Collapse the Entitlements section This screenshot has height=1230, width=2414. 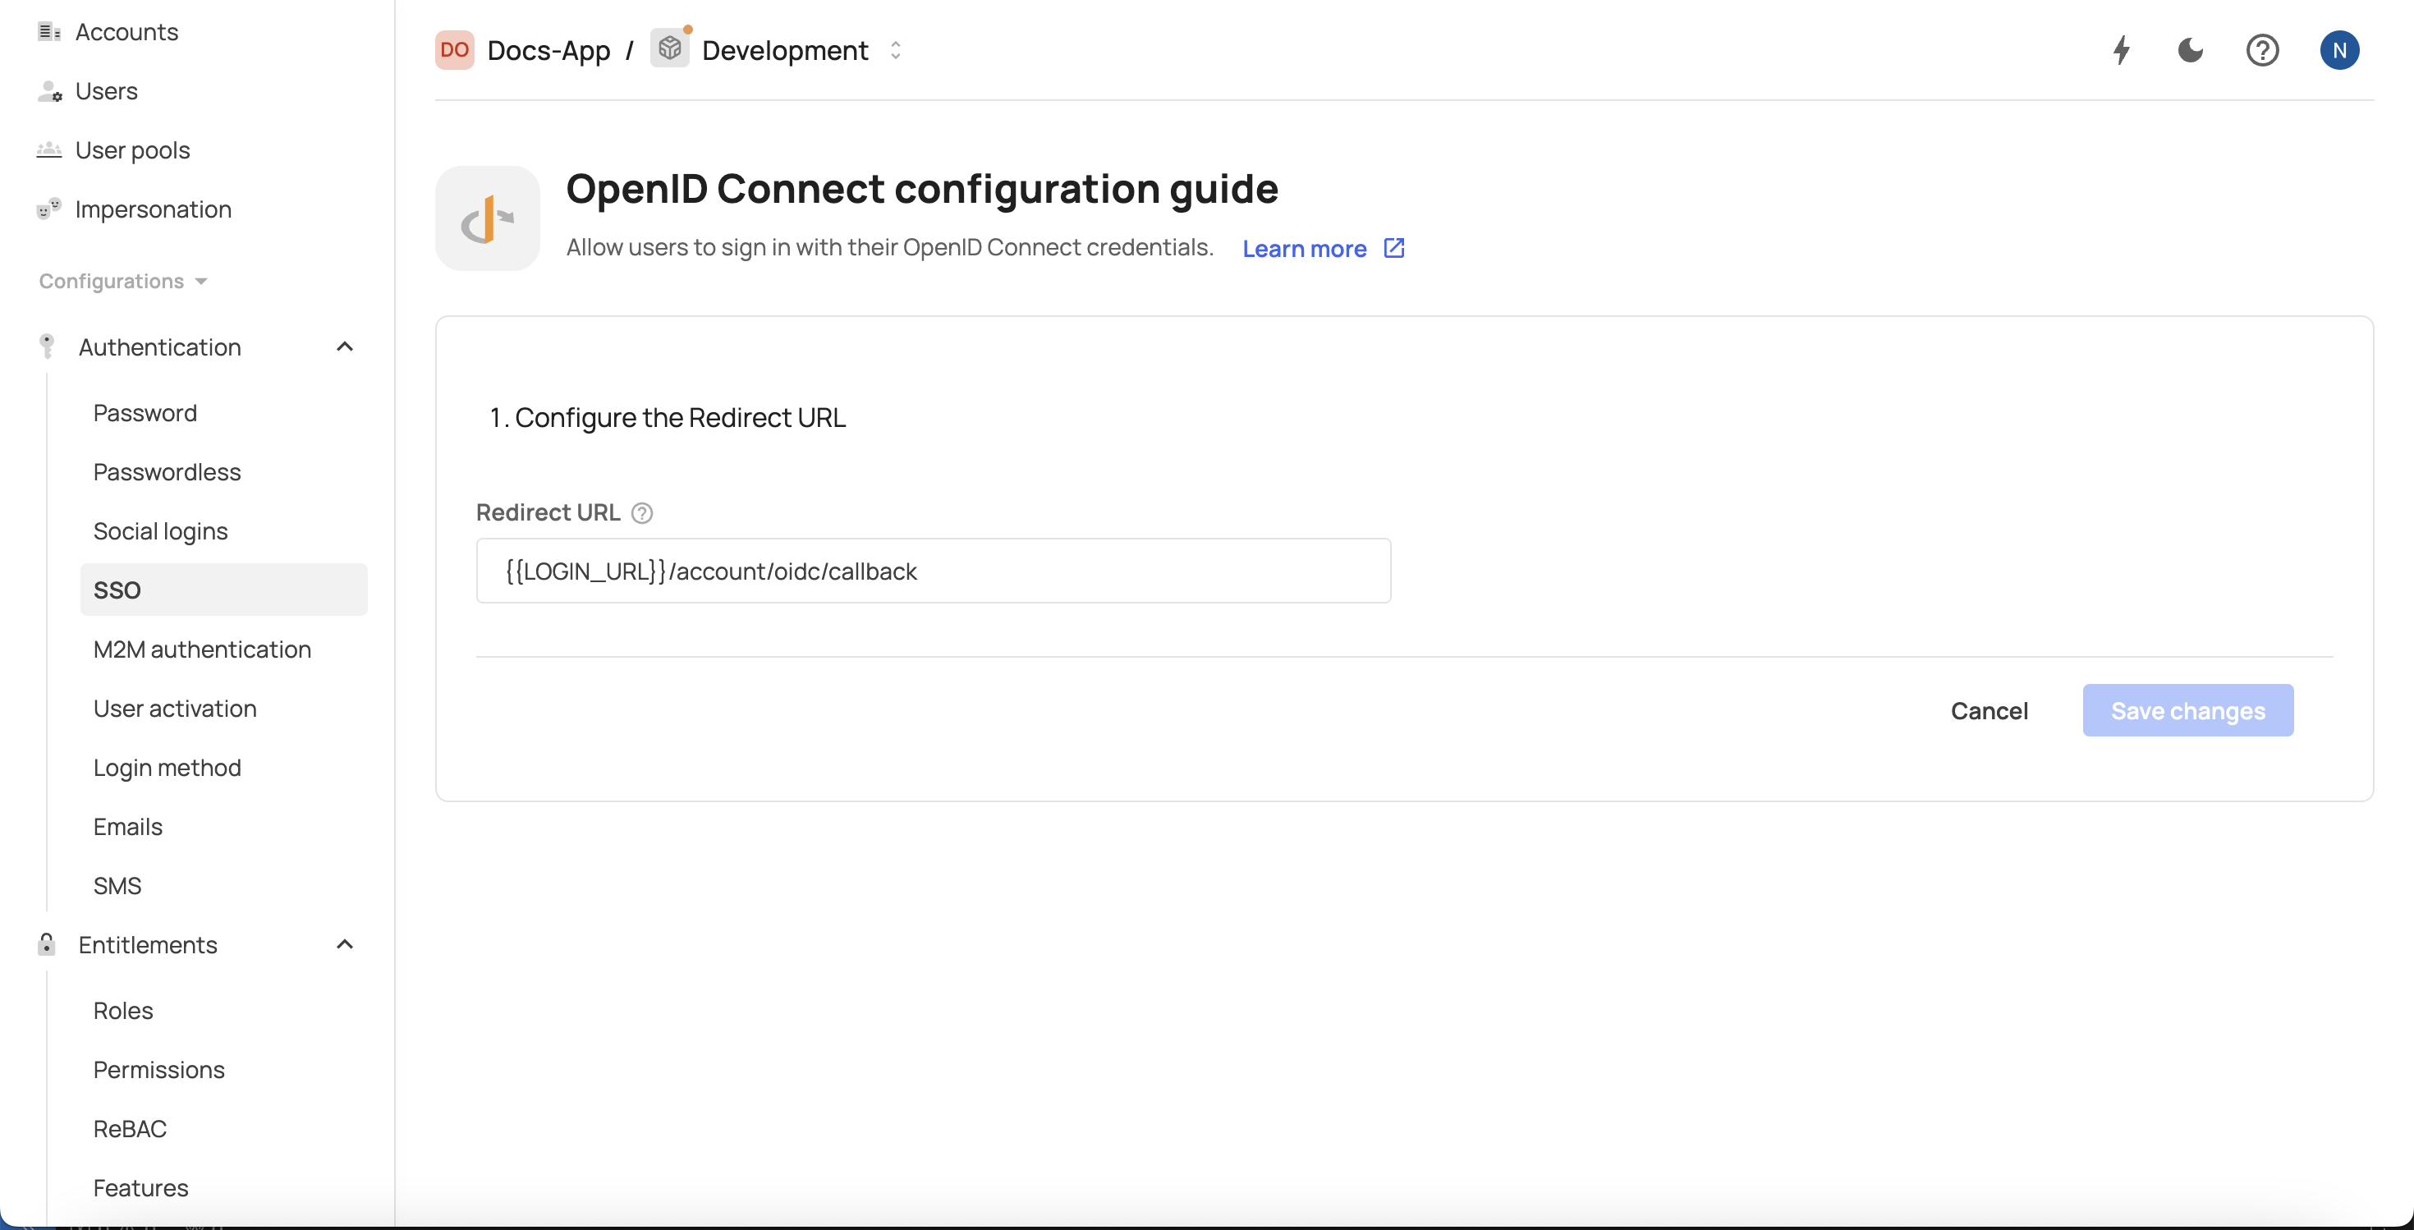point(344,943)
